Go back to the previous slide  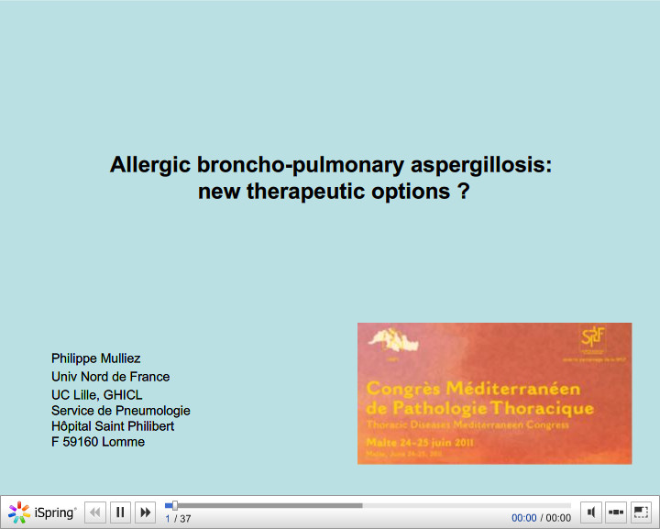pyautogui.click(x=95, y=512)
